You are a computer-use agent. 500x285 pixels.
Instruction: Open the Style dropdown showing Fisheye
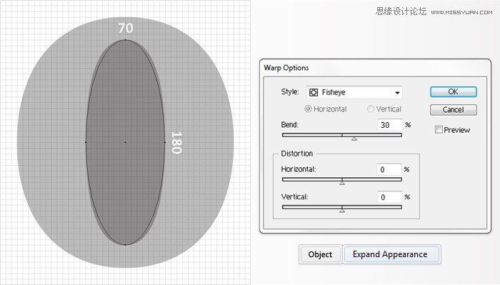point(354,92)
